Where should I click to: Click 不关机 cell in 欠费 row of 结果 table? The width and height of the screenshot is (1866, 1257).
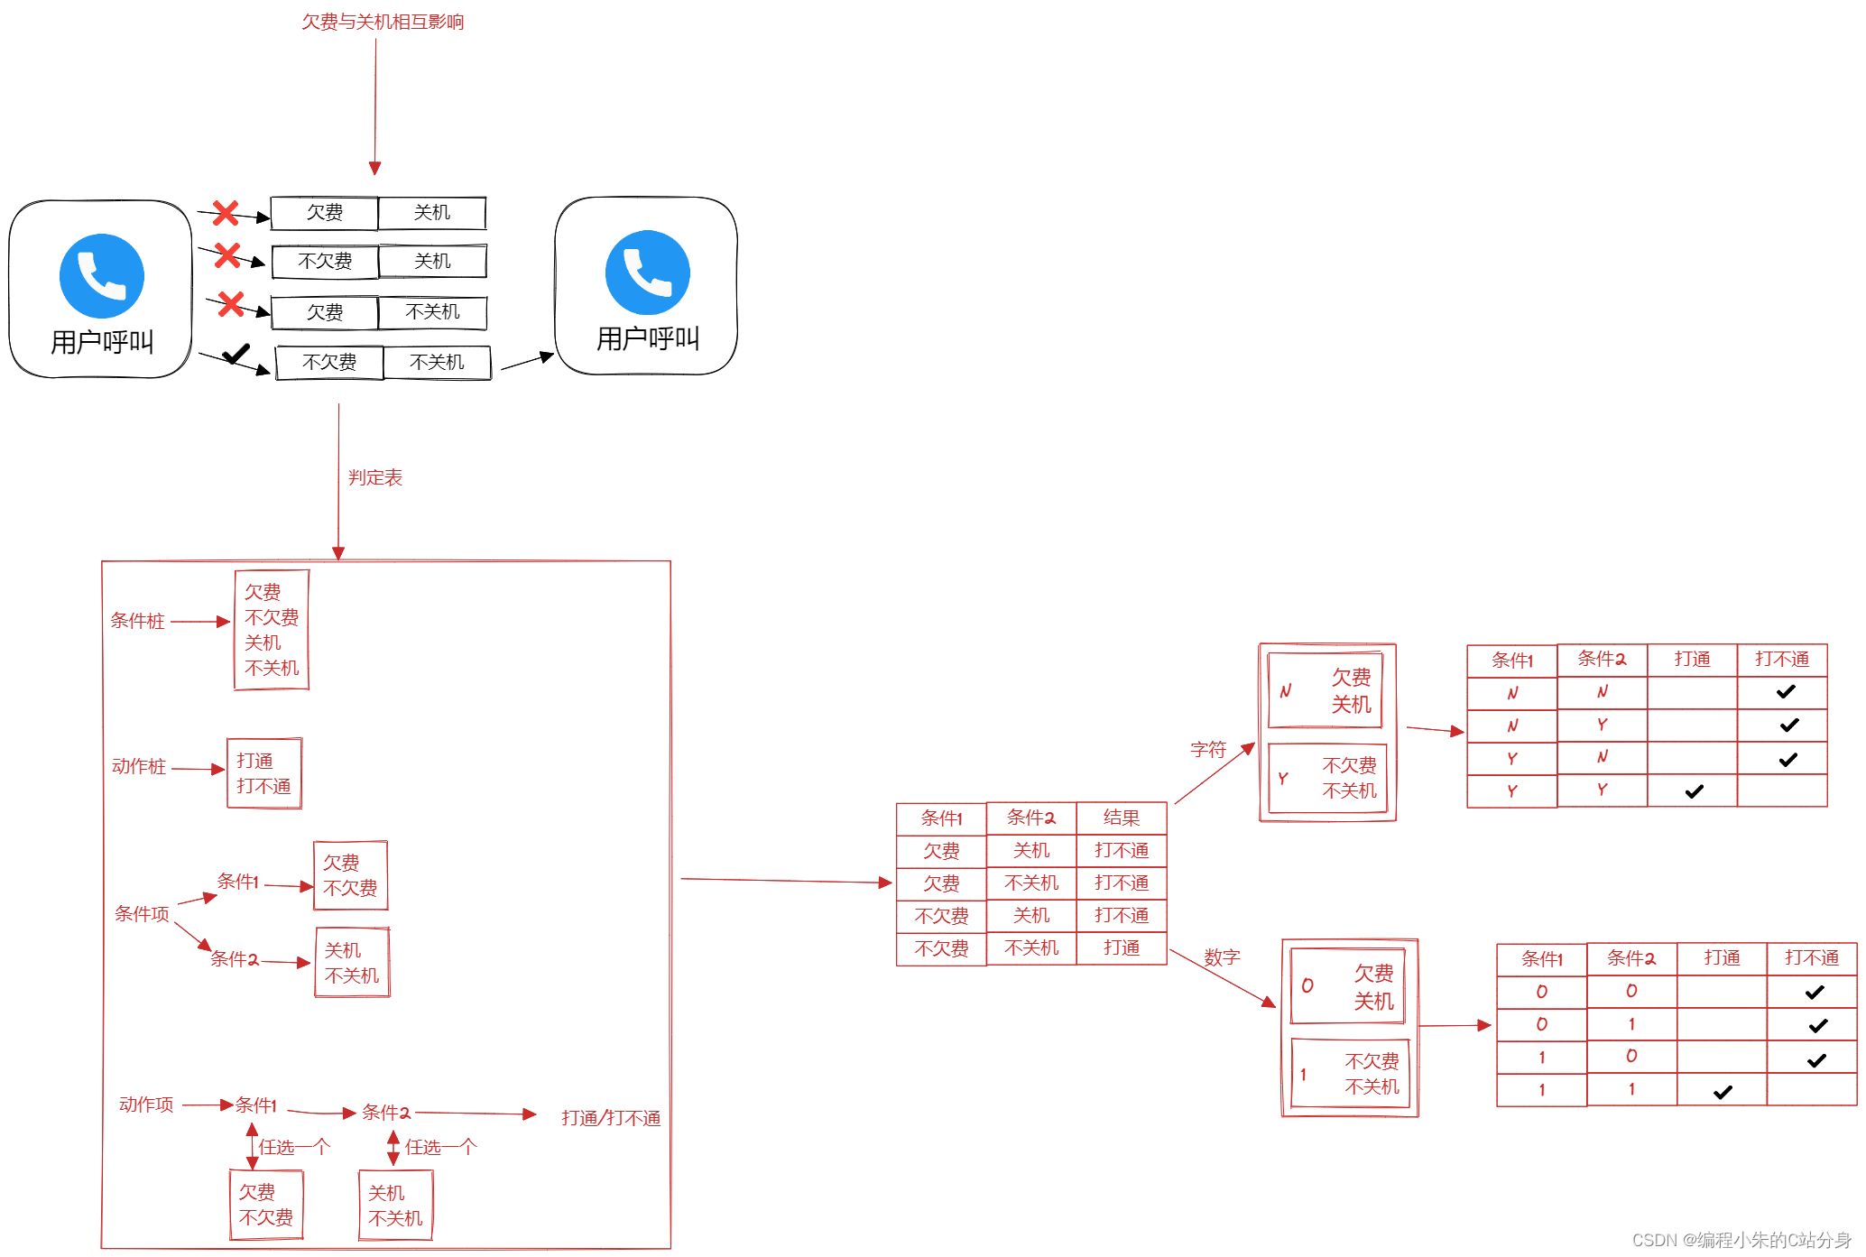coord(1031,883)
